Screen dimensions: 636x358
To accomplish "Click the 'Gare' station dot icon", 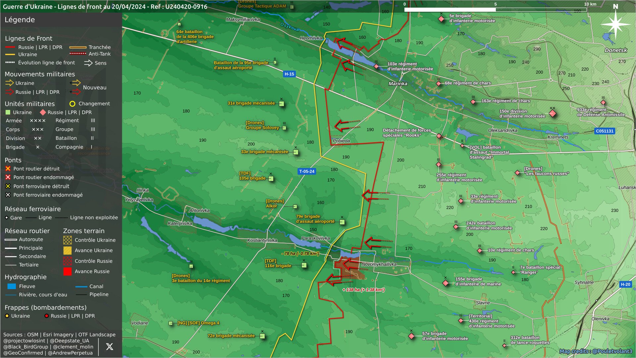I will [x=7, y=218].
